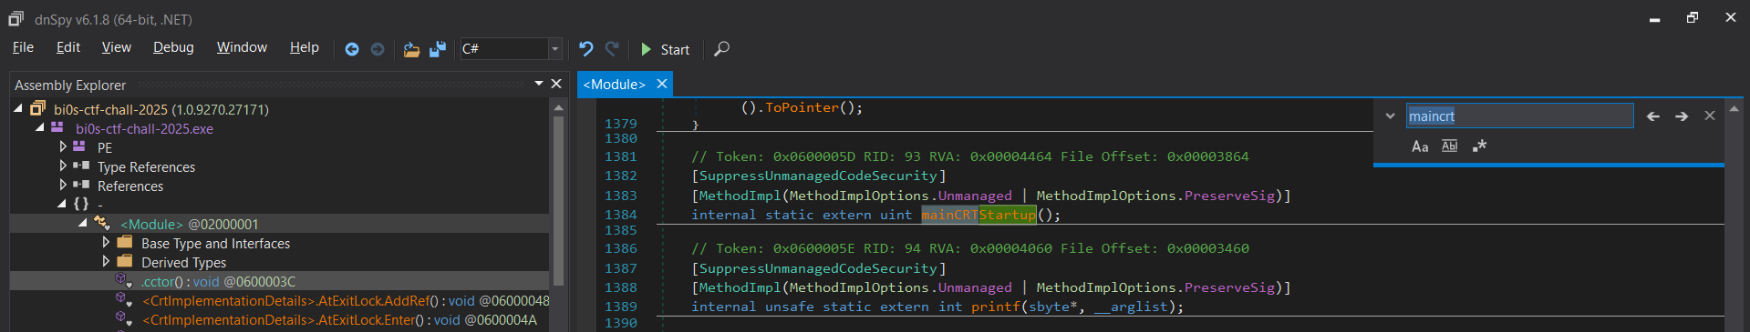This screenshot has width=1750, height=332.
Task: Toggle the regular expression search option
Action: point(1479,146)
